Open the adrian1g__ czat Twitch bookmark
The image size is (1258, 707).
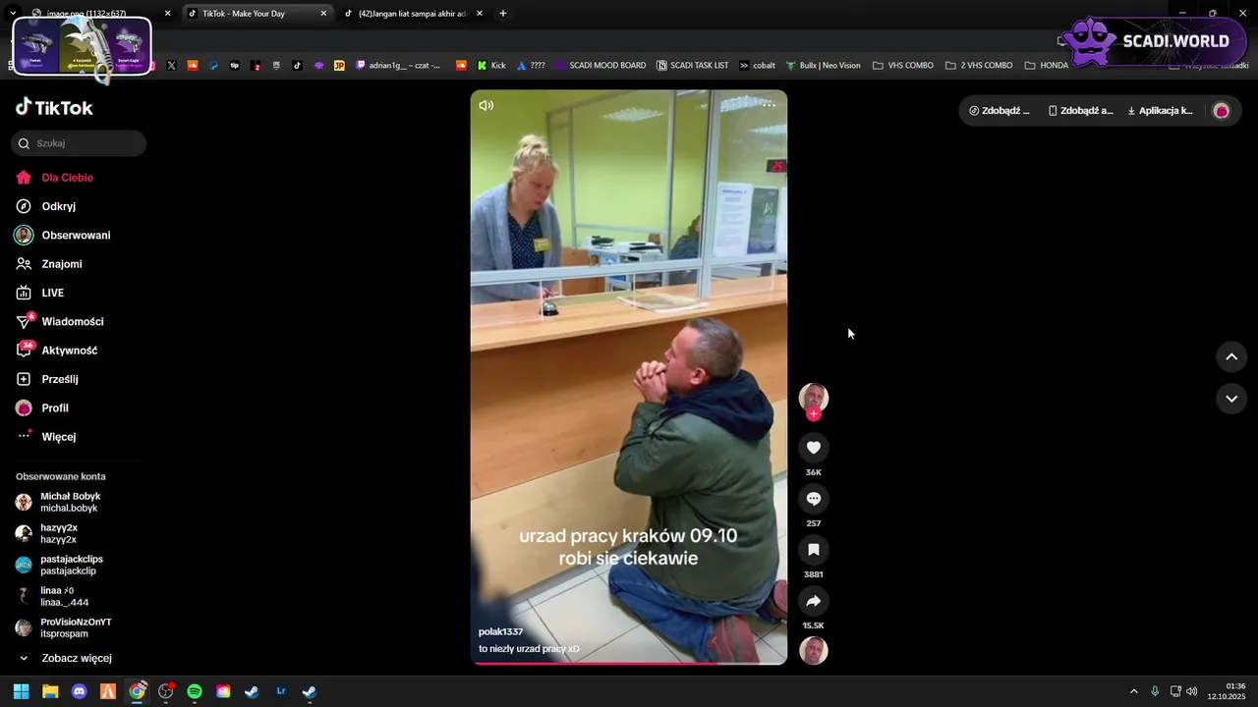coord(398,66)
